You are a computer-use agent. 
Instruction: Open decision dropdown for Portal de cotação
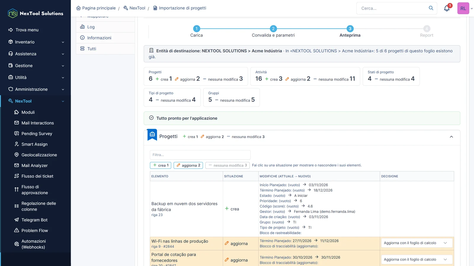click(416, 259)
